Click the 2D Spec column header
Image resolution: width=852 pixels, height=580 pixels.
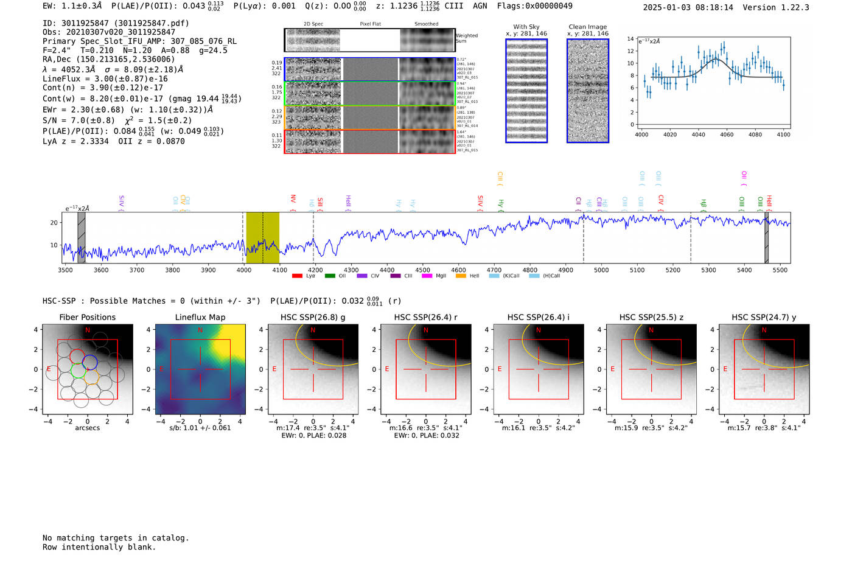(313, 24)
